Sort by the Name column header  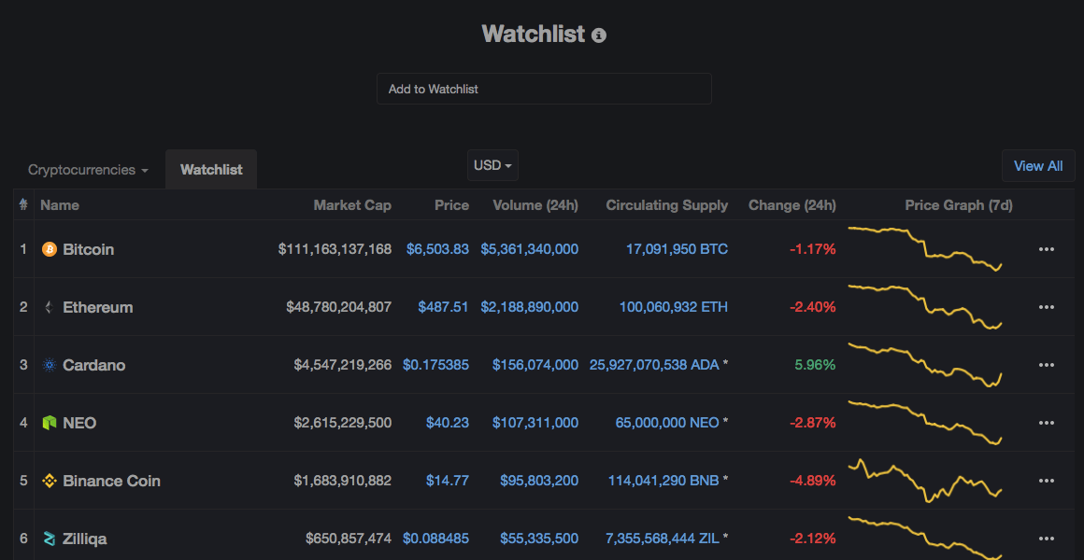pyautogui.click(x=60, y=205)
